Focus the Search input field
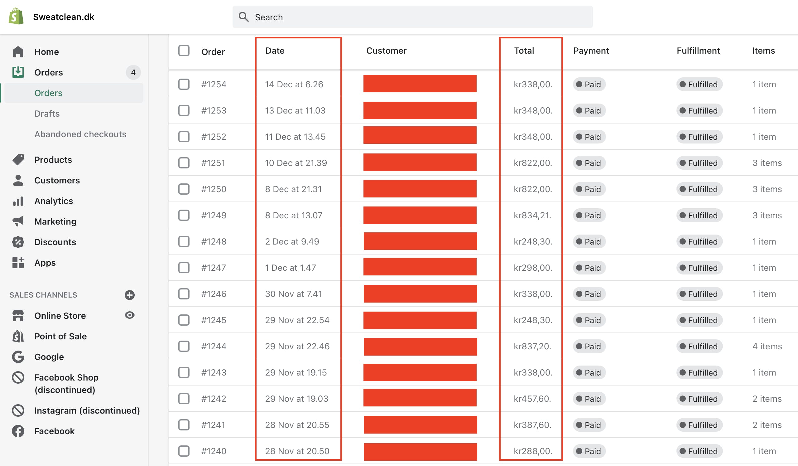The height and width of the screenshot is (466, 798). [412, 17]
